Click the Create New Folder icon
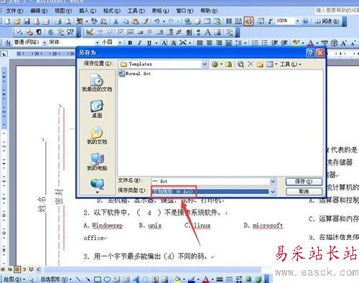The width and height of the screenshot is (359, 283). click(260, 64)
